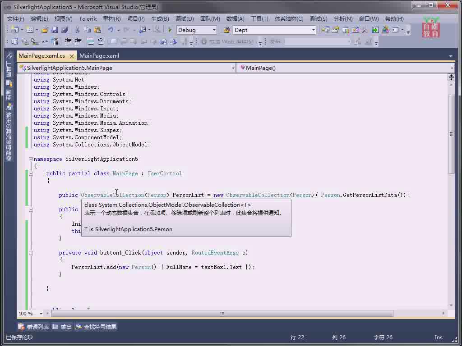Open the 工具箱 side panel tab
This screenshot has height=346, width=462.
tap(9, 65)
